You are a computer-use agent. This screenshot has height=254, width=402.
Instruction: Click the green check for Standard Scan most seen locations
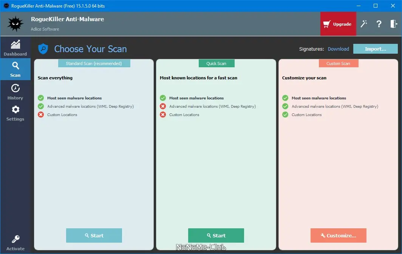coord(41,98)
